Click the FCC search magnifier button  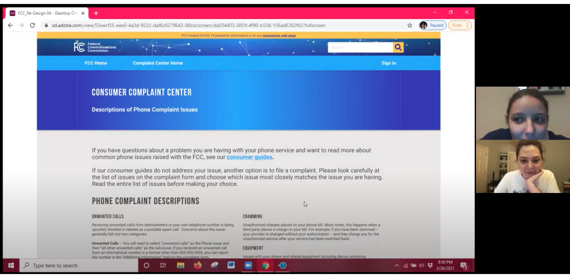(x=398, y=47)
